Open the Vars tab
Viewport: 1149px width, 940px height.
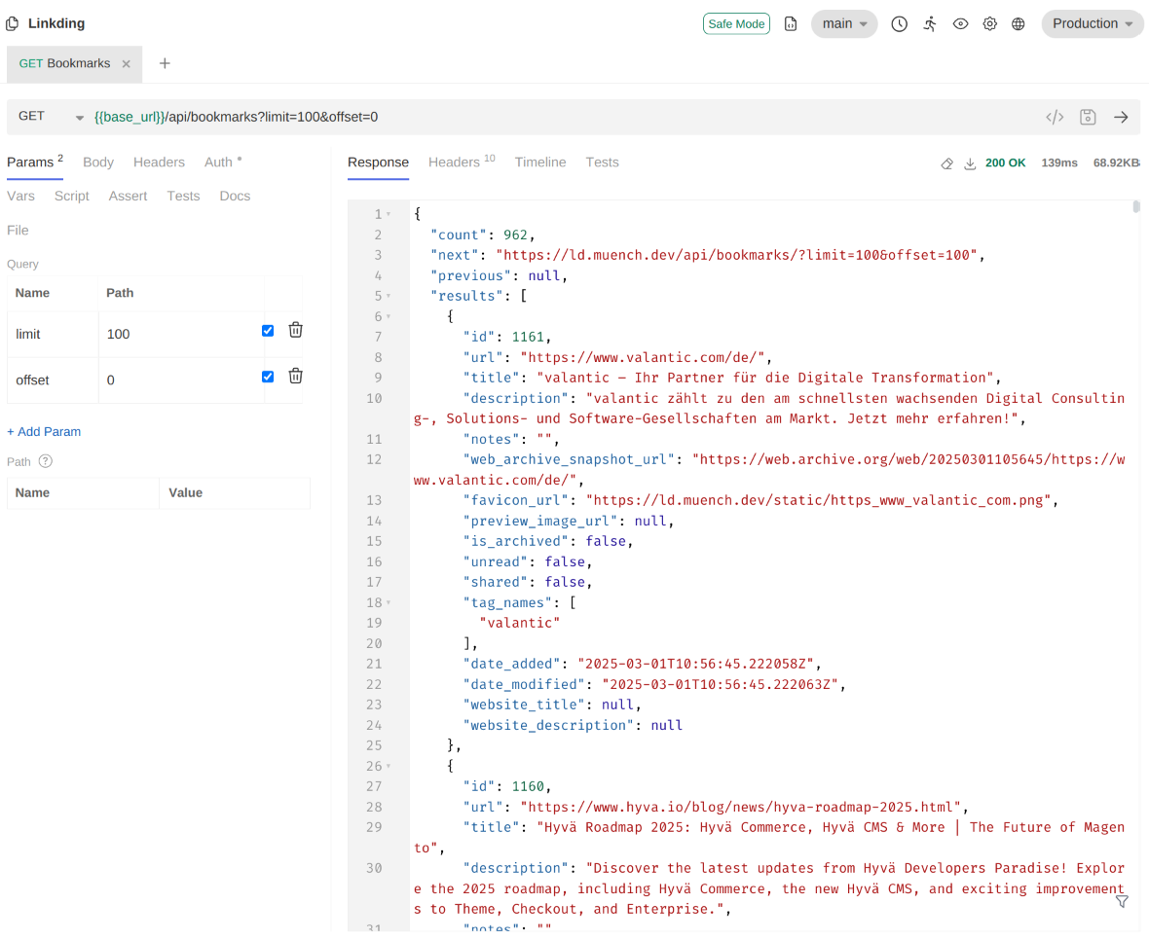click(x=20, y=197)
